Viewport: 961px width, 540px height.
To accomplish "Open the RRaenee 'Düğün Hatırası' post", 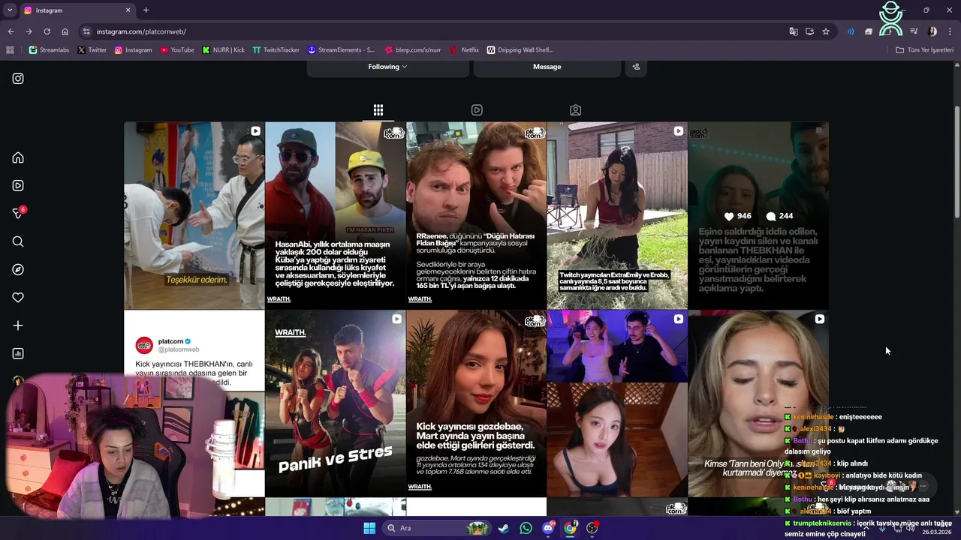I will (x=477, y=216).
